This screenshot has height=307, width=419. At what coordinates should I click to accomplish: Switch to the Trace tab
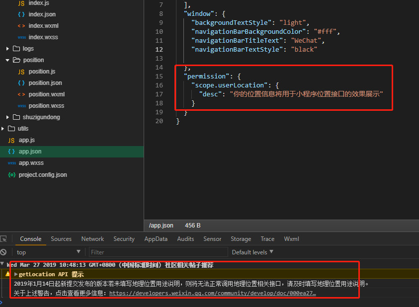[267, 239]
